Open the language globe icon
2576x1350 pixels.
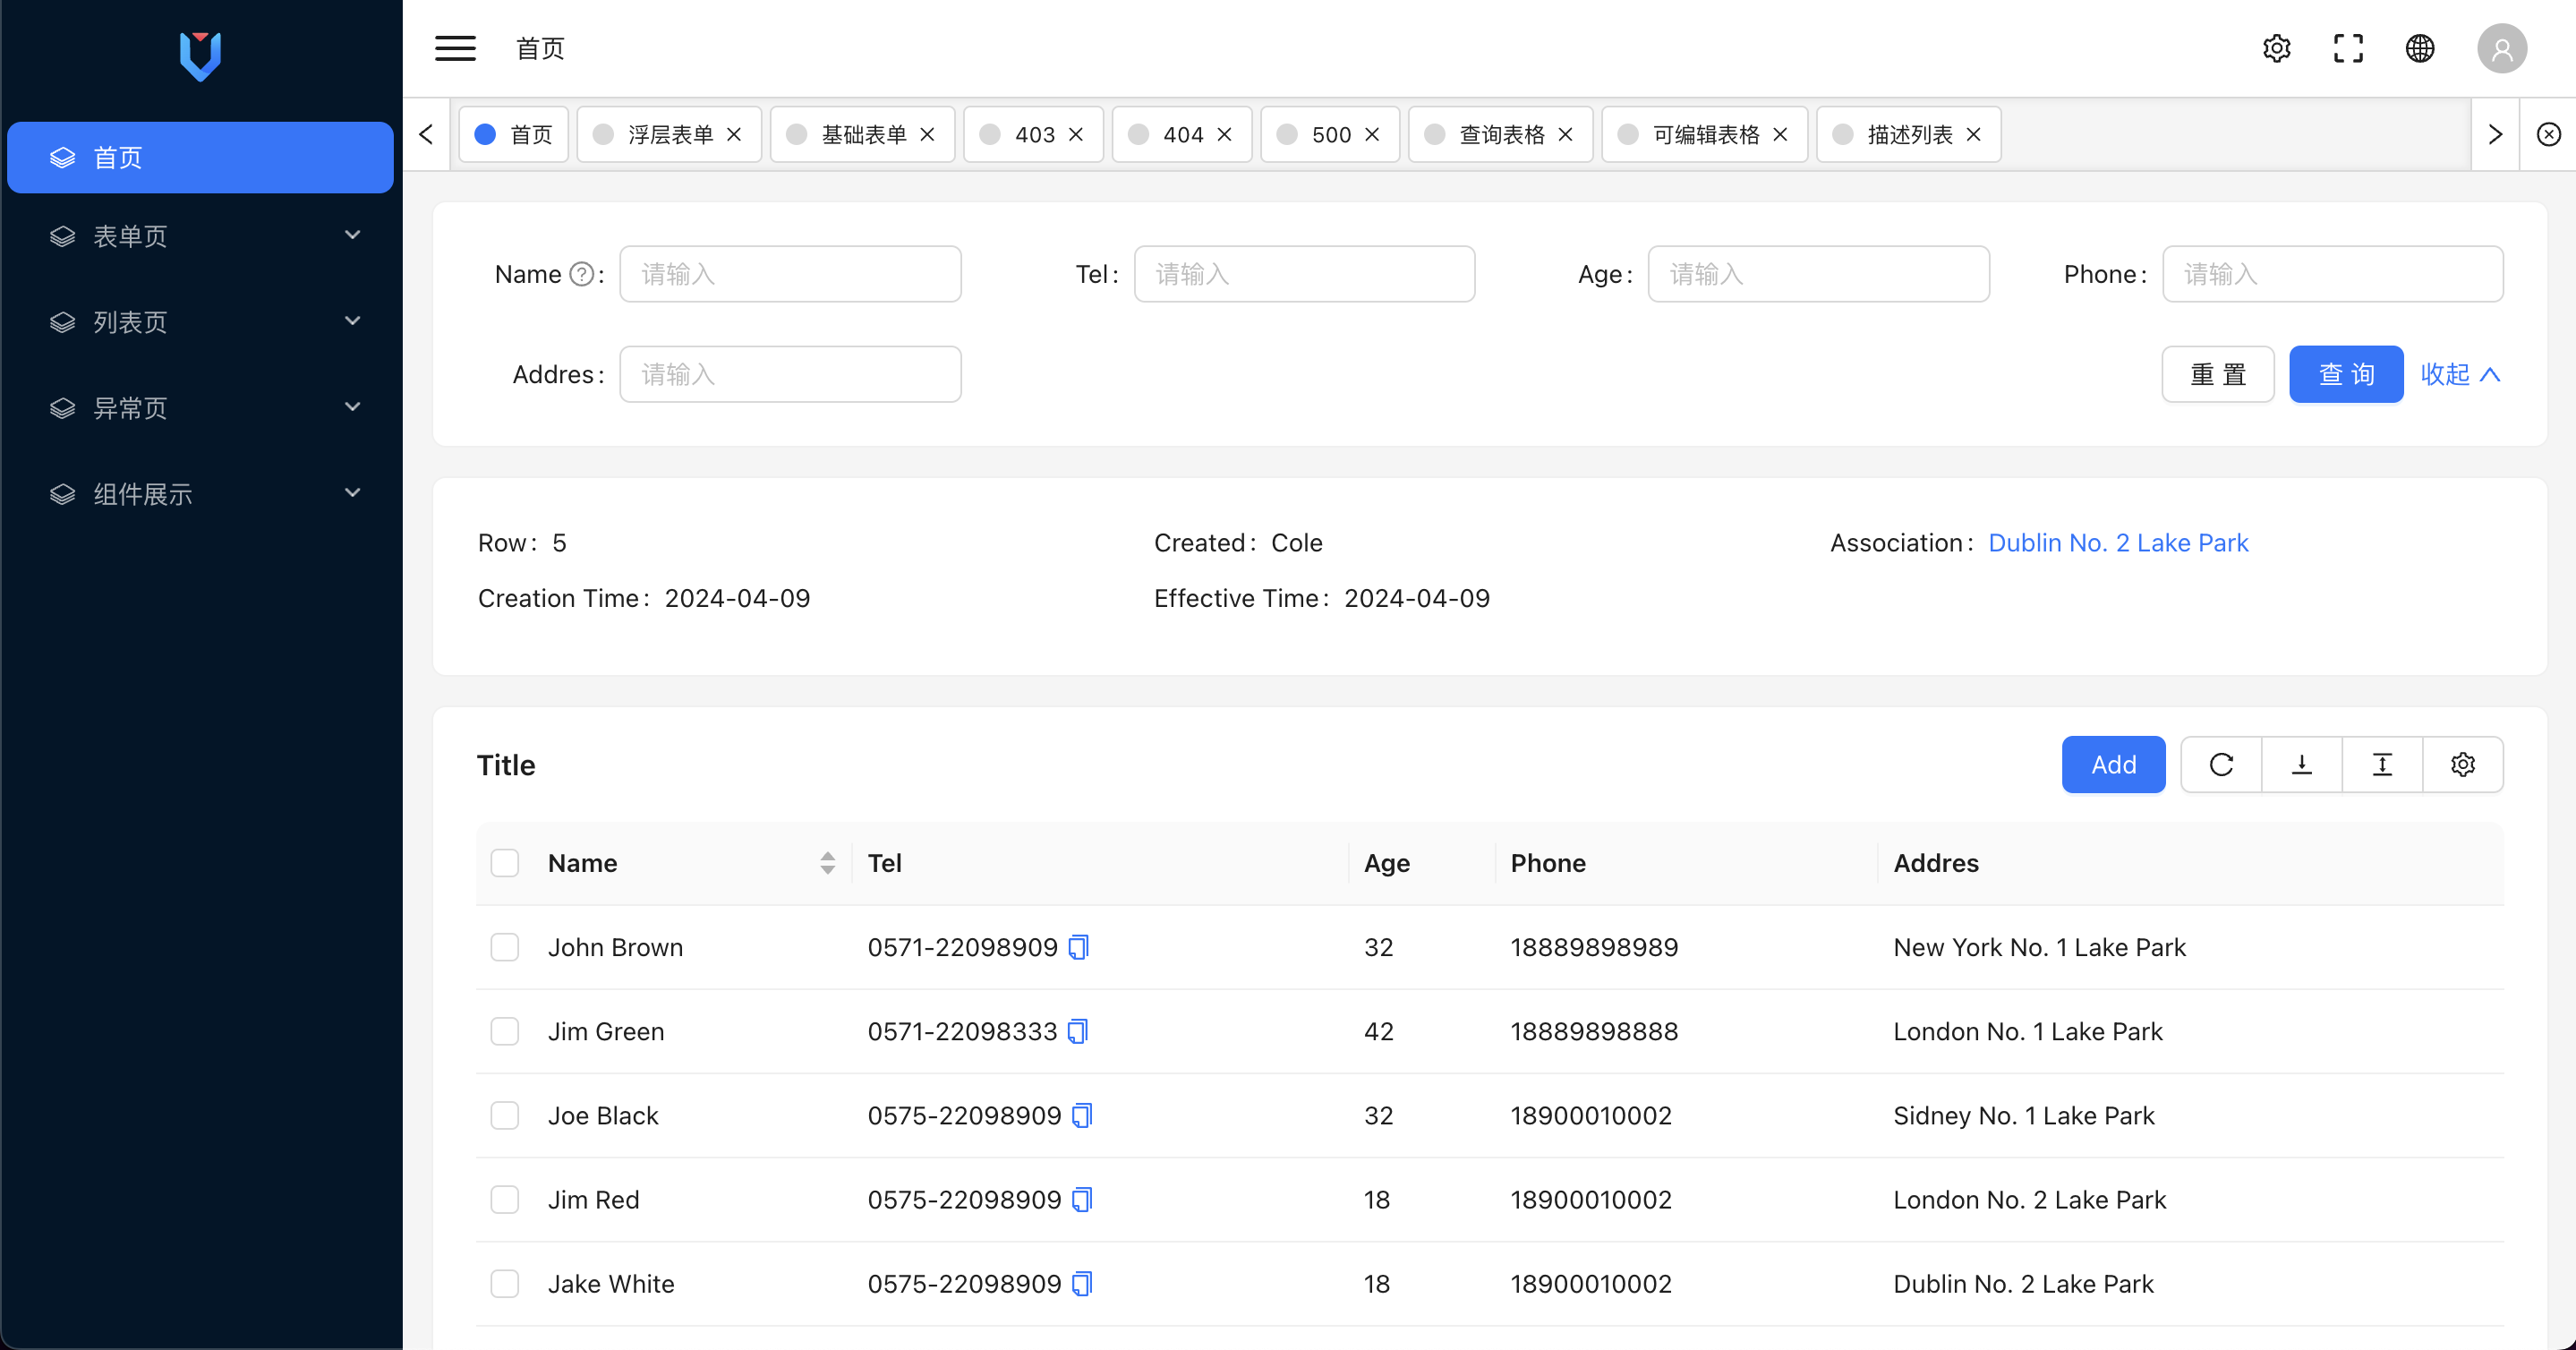[2419, 48]
